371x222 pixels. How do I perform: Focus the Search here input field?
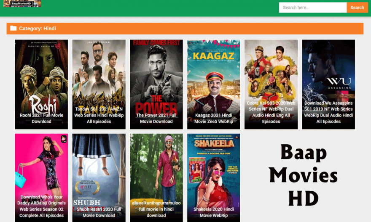(313, 8)
